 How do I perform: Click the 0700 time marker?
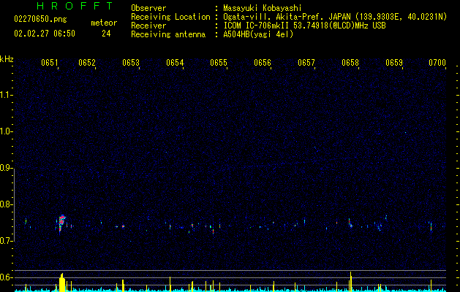click(437, 63)
